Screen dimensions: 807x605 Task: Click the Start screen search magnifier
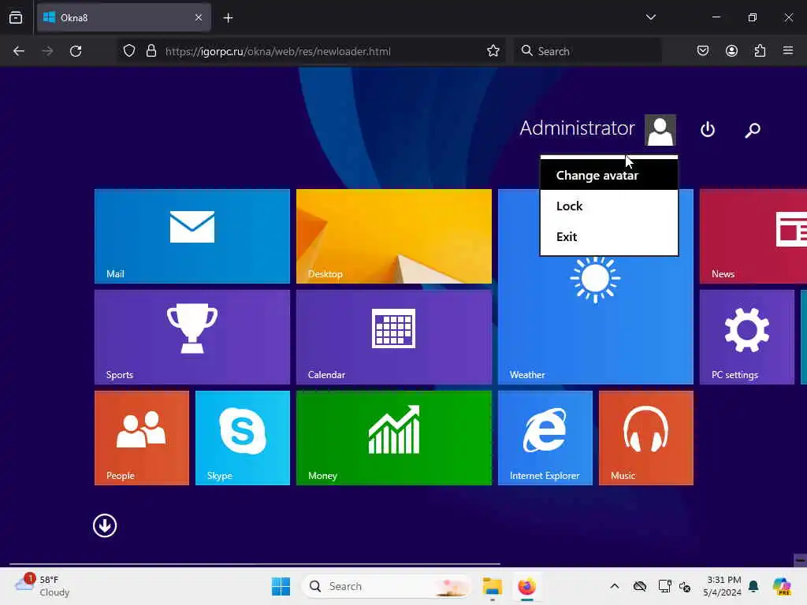(x=753, y=130)
